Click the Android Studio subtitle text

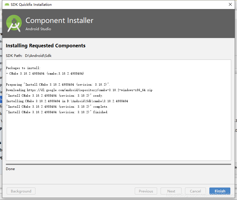pos(38,29)
